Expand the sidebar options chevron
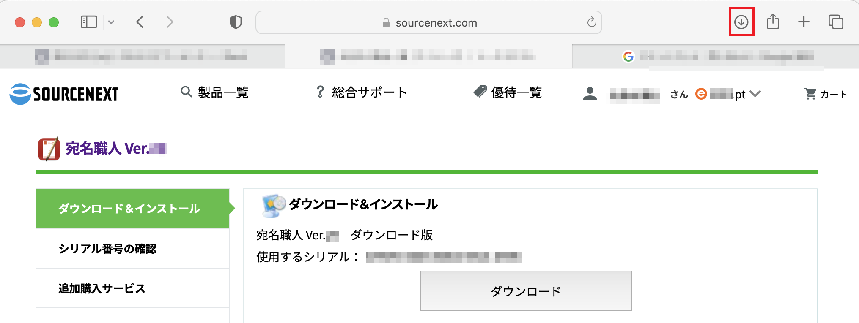Screen dimensions: 859x323 click(111, 22)
